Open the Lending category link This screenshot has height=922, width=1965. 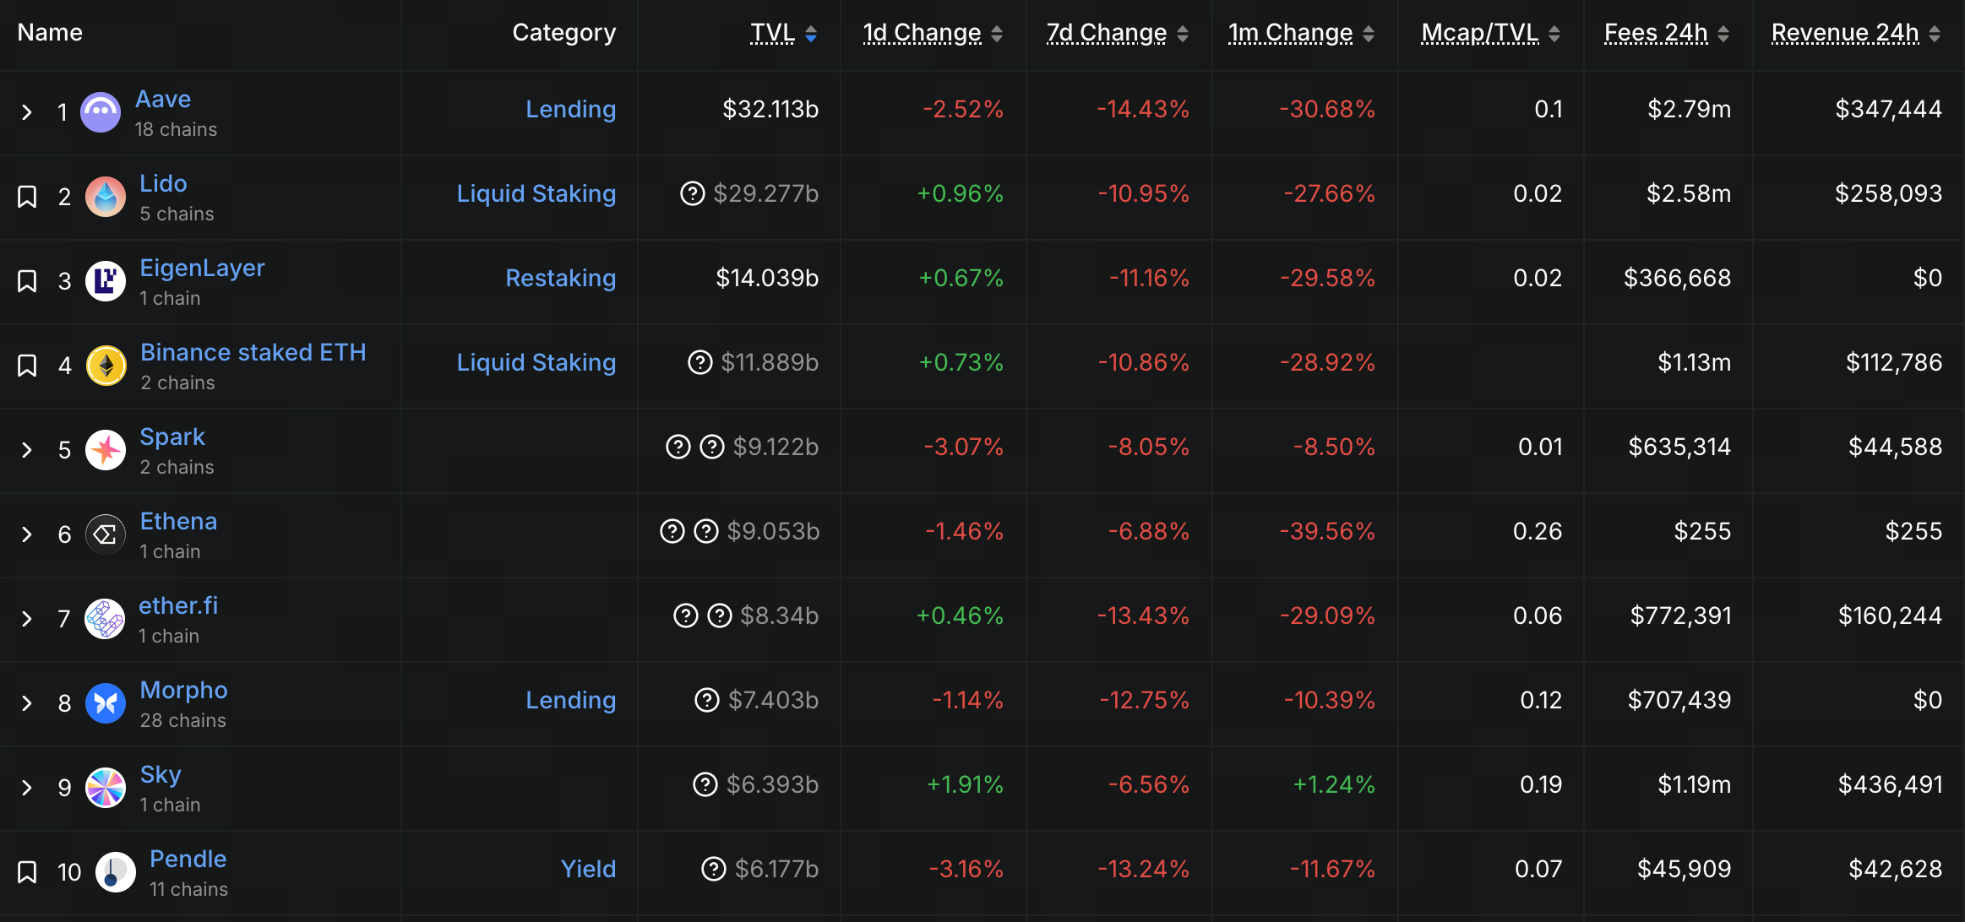[x=570, y=109]
